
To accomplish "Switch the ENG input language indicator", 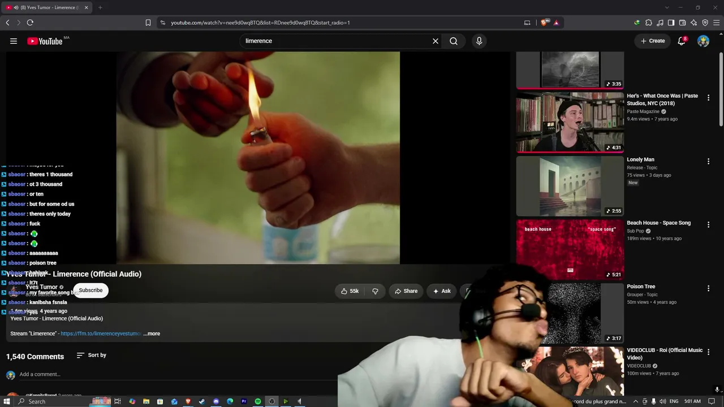I will click(674, 401).
